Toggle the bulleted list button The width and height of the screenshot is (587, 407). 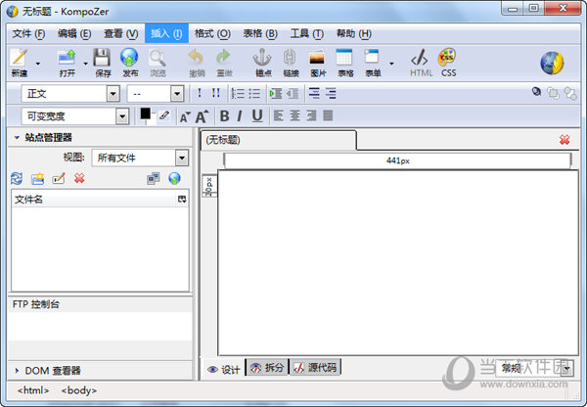coord(254,93)
